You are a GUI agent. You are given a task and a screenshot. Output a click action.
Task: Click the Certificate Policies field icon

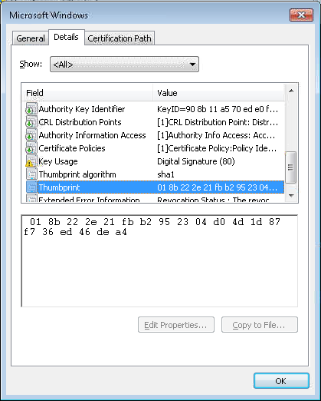pos(31,148)
